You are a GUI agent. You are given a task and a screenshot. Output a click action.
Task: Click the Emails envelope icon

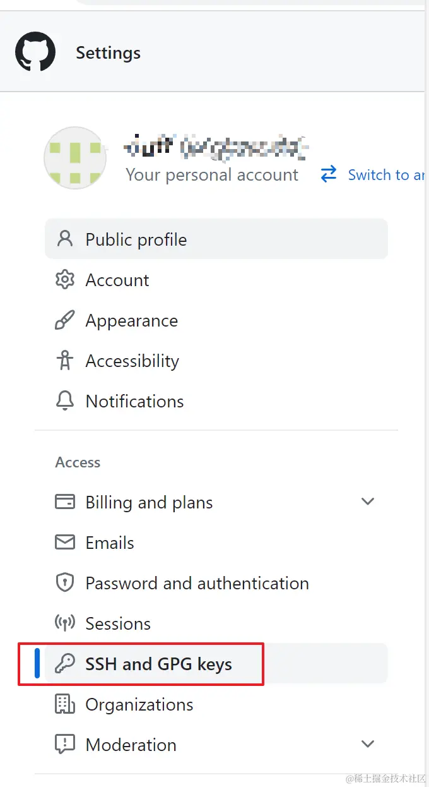65,543
